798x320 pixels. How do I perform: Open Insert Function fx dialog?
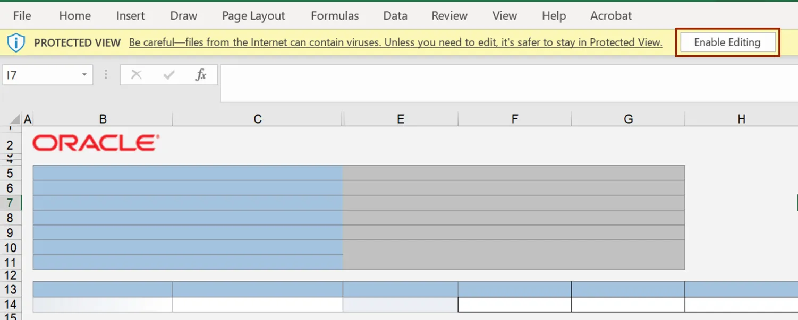coord(201,75)
